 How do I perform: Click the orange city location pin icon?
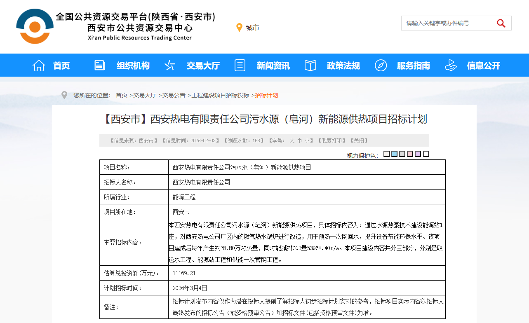coord(239,28)
